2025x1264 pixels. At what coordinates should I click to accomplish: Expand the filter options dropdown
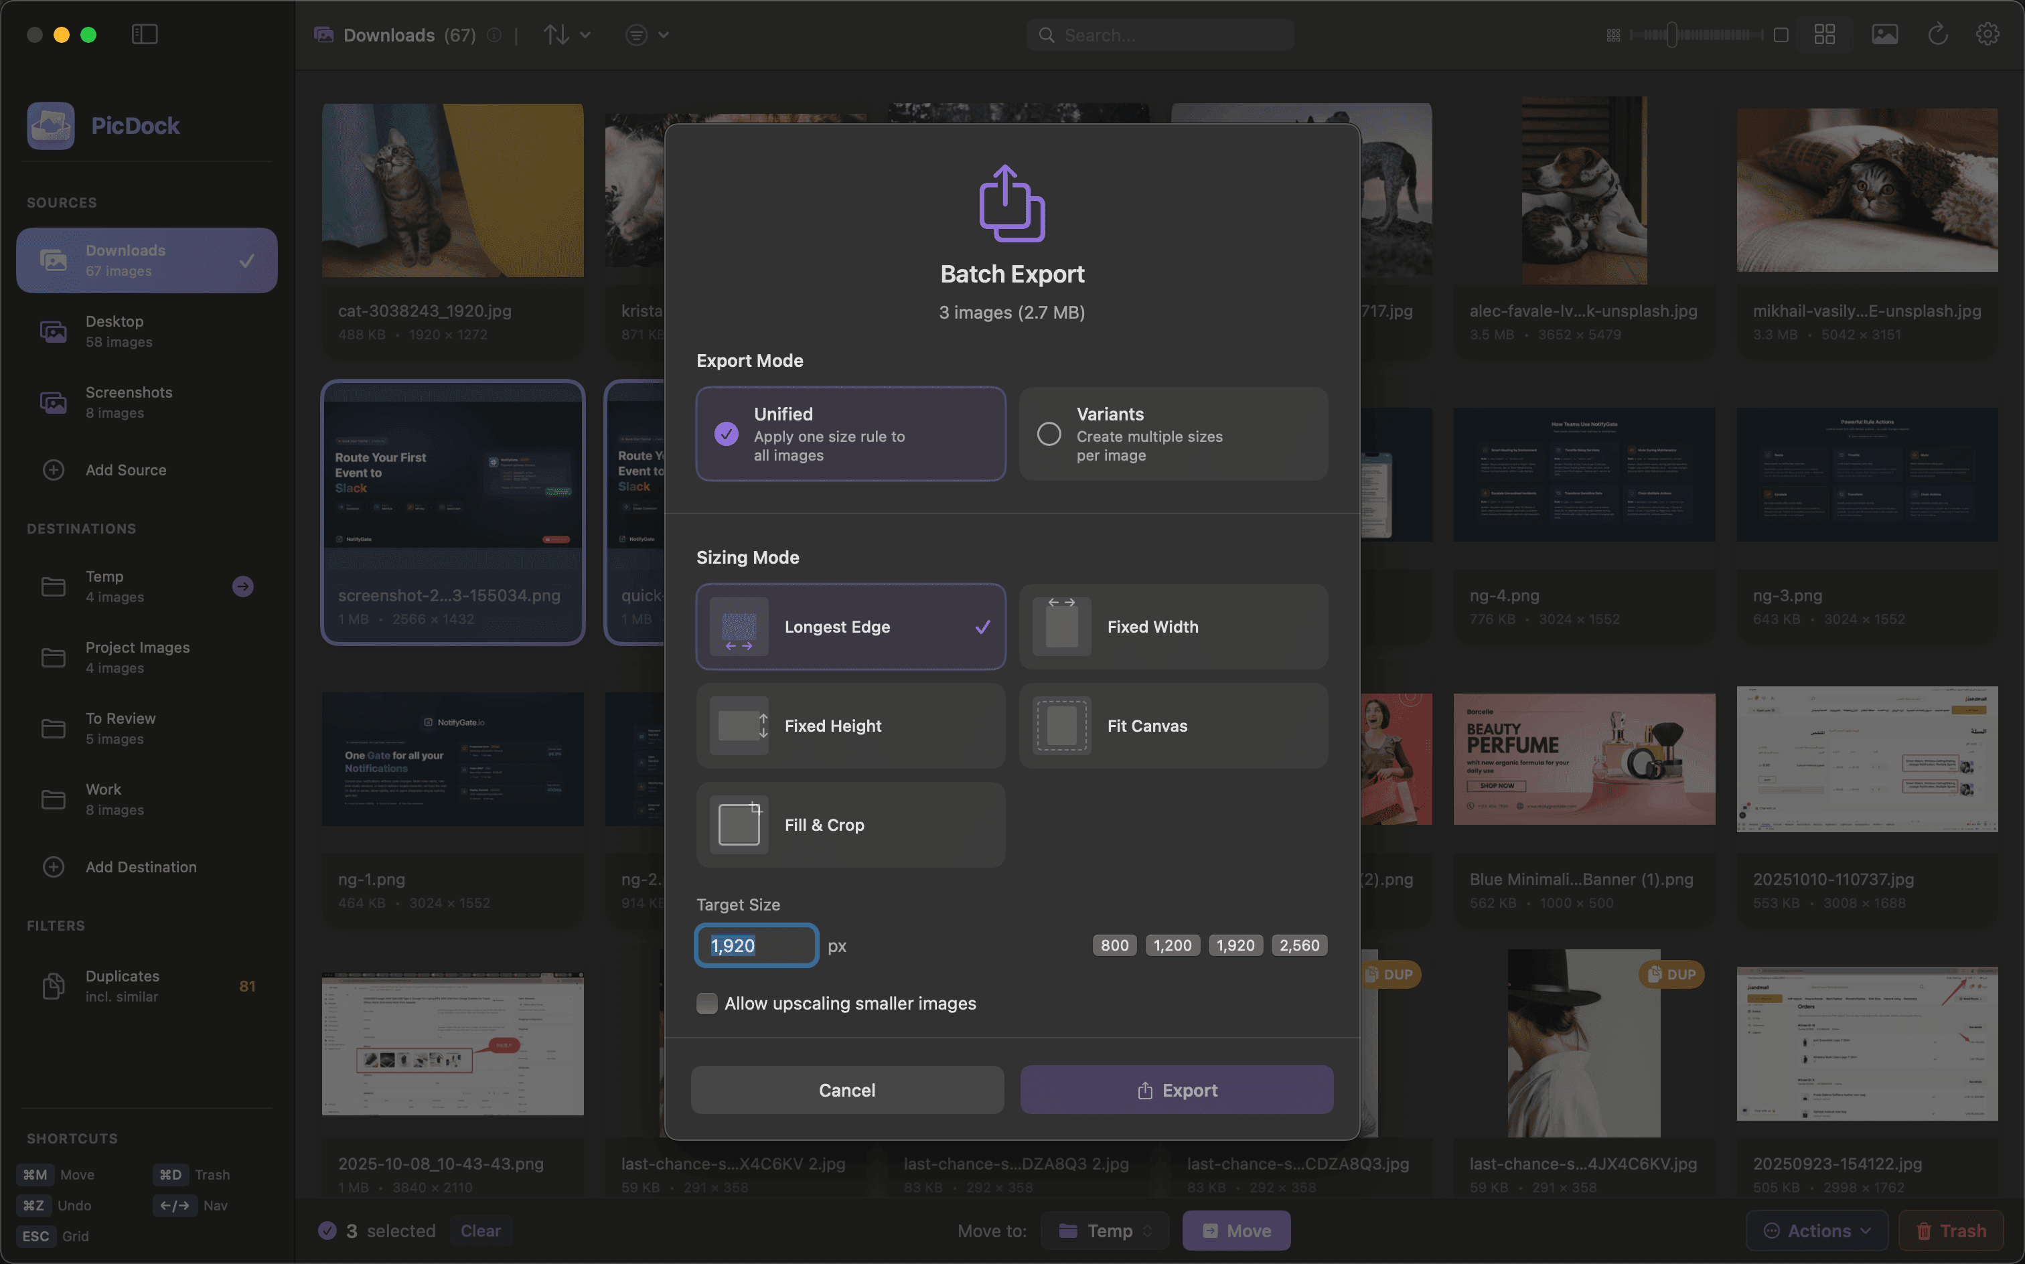pyautogui.click(x=646, y=34)
